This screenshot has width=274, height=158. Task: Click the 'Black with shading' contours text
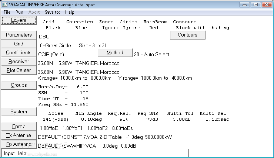[x=203, y=28]
